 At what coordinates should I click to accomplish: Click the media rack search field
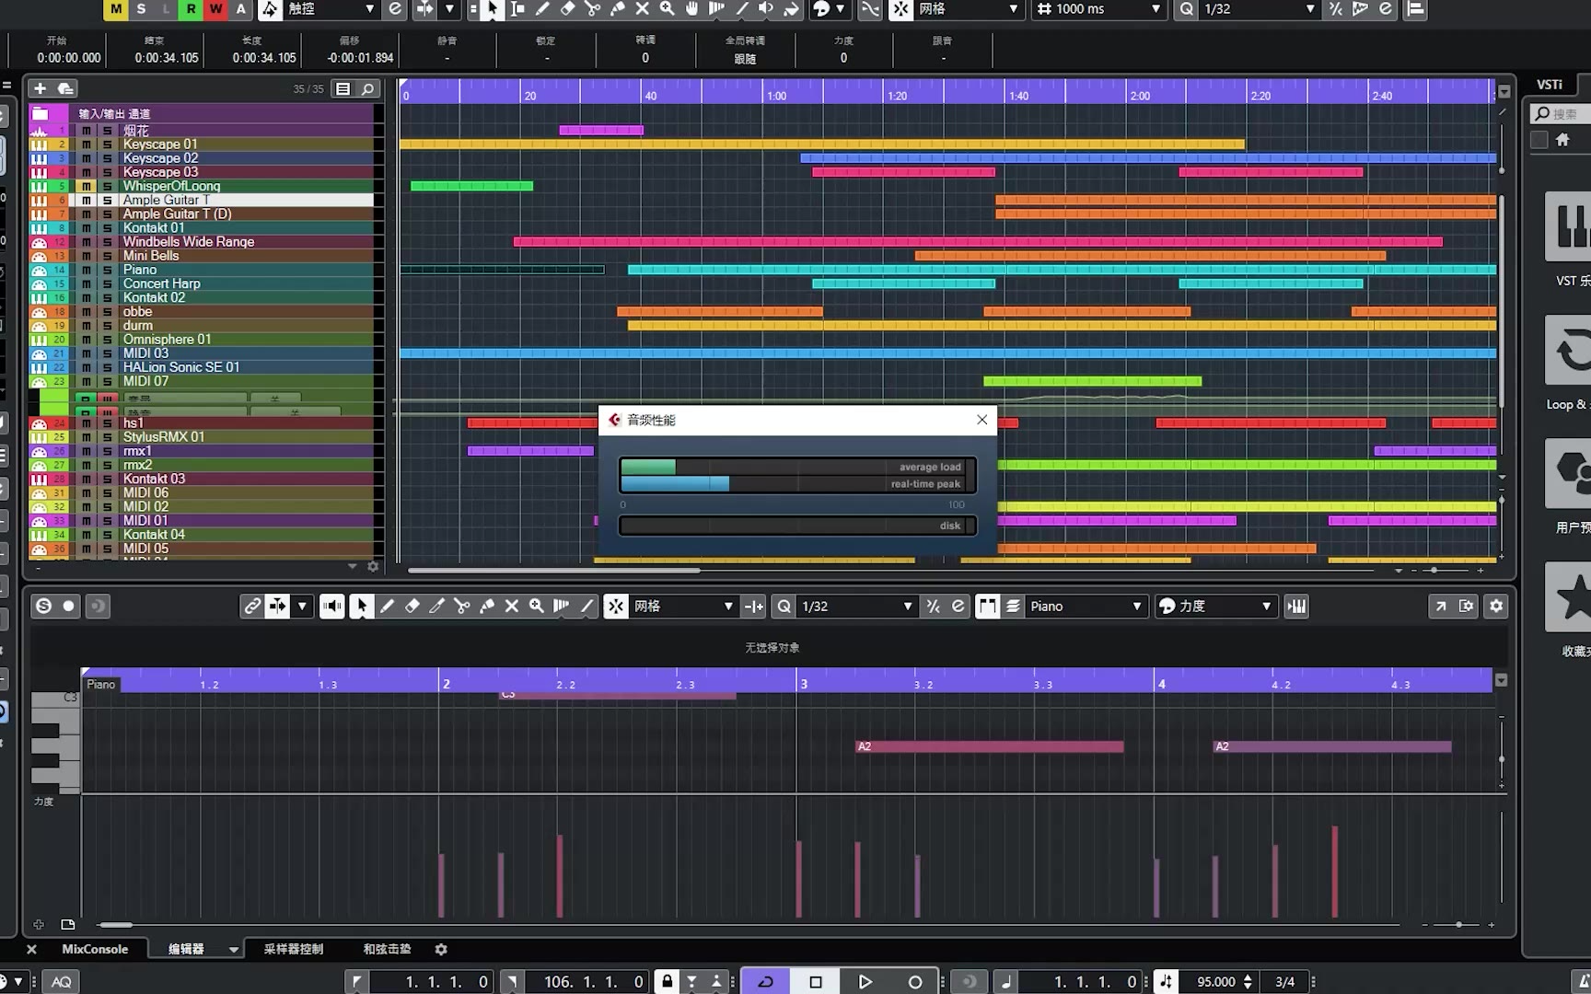pos(1563,113)
